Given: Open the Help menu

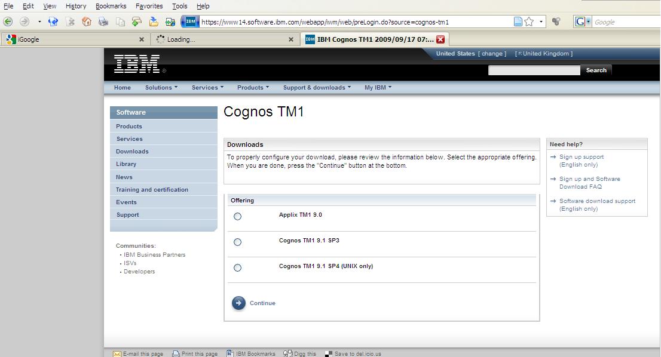Looking at the screenshot, I should coord(203,6).
